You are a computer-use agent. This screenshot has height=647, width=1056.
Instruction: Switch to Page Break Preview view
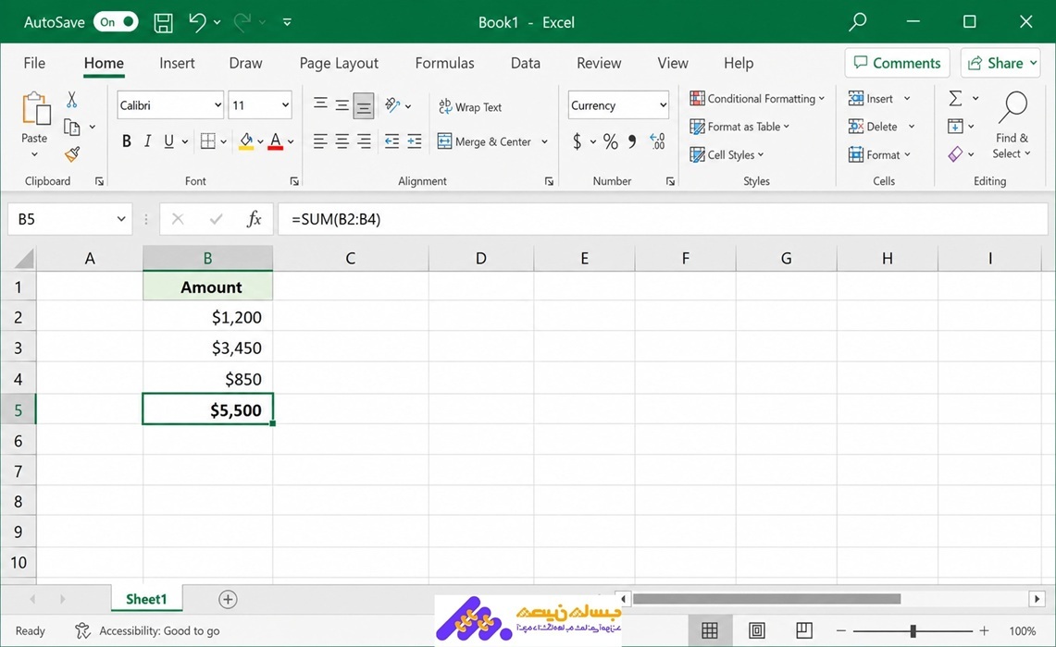coord(804,630)
